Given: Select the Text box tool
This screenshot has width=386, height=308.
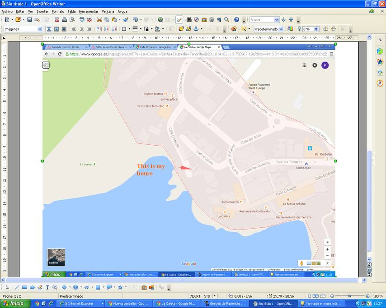Looking at the screenshot, I should point(47,287).
